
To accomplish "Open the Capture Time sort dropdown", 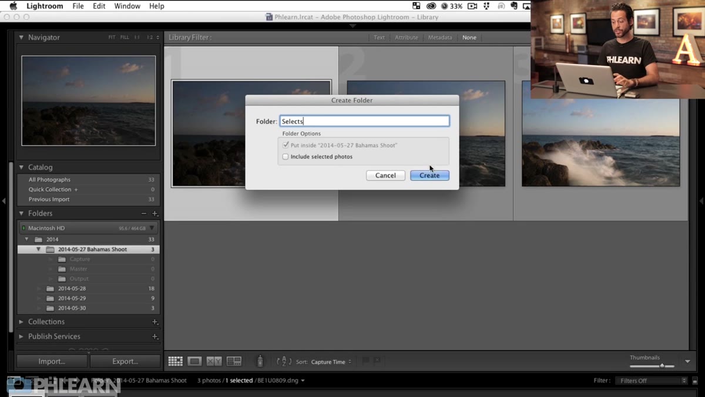I will coord(331,362).
